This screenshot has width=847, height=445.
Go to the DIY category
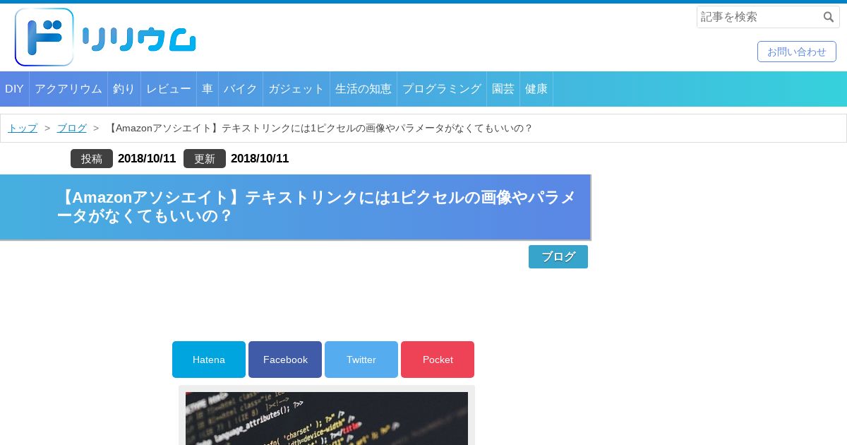pyautogui.click(x=14, y=89)
